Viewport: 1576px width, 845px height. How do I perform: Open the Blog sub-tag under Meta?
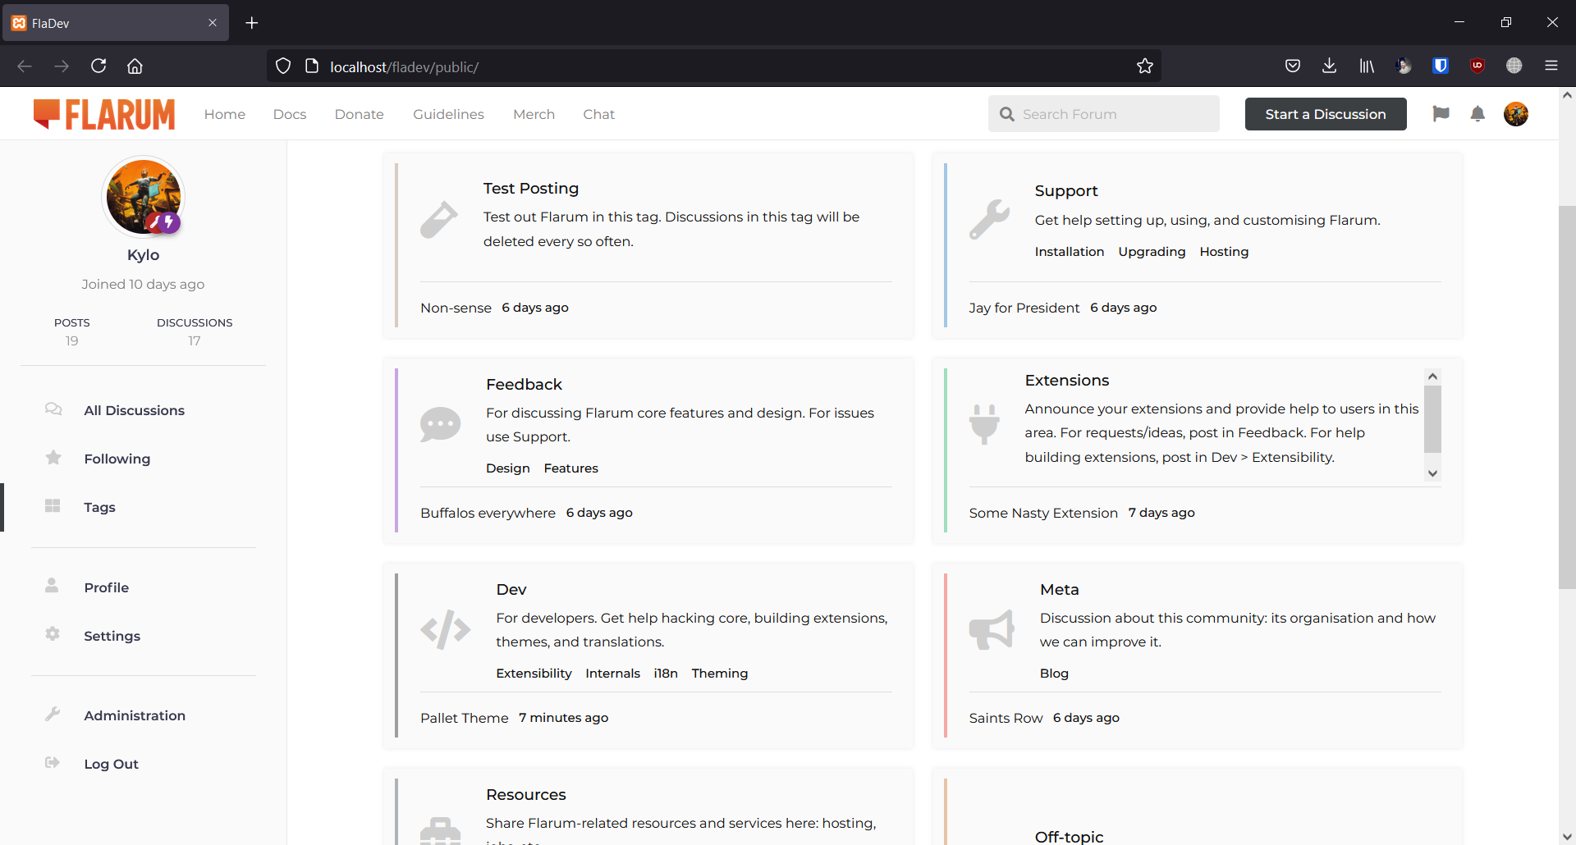1055,673
